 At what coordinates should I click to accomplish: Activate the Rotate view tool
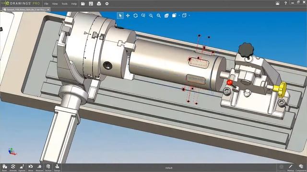coord(135,16)
